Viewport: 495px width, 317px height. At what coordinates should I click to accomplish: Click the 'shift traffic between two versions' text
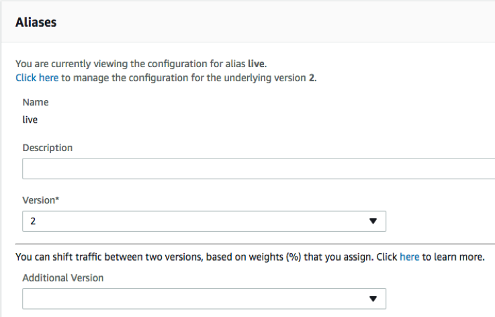114,257
